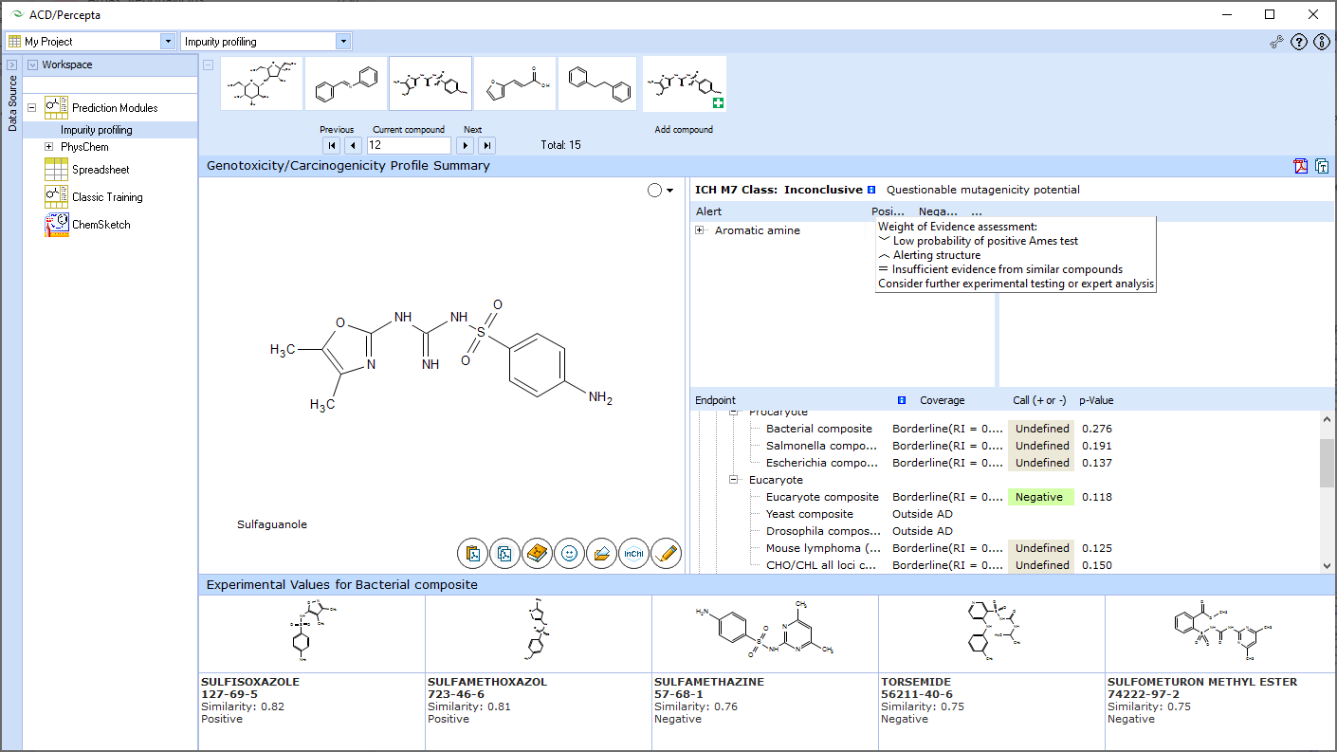The image size is (1337, 752).
Task: Click the copy as text icon
Action: 1322,166
